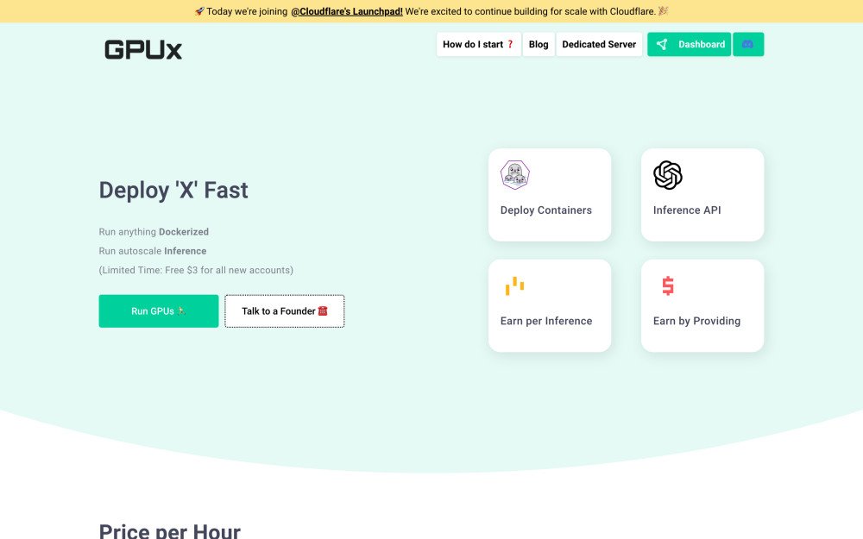Click the Inference API card
The width and height of the screenshot is (863, 539).
tap(702, 194)
